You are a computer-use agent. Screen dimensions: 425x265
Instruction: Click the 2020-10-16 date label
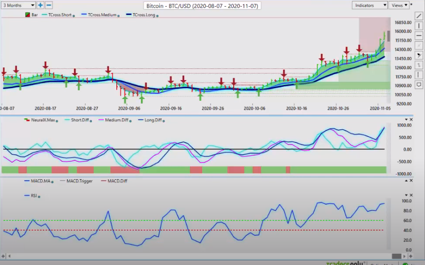tap(296, 108)
